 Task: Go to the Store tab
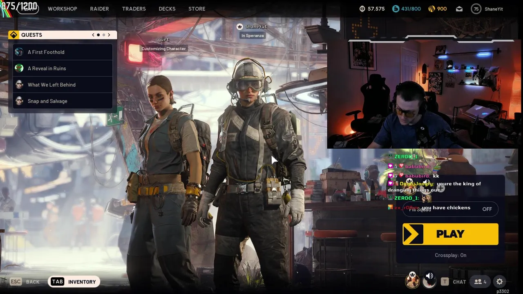tap(197, 9)
